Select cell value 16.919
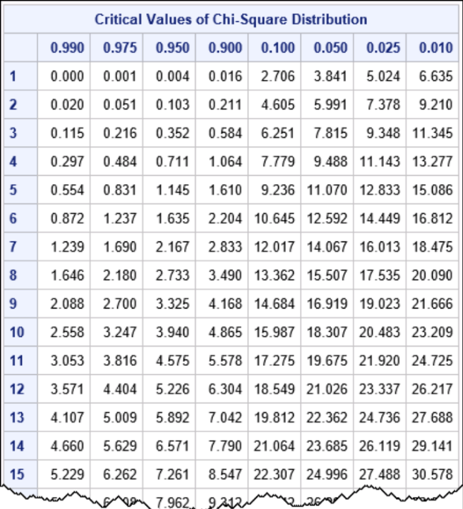This screenshot has height=509, width=463. 327,304
